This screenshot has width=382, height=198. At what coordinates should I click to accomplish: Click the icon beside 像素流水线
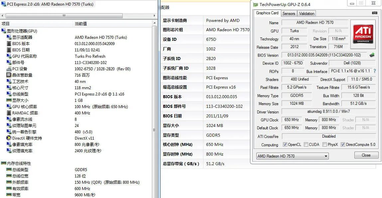[9, 119]
